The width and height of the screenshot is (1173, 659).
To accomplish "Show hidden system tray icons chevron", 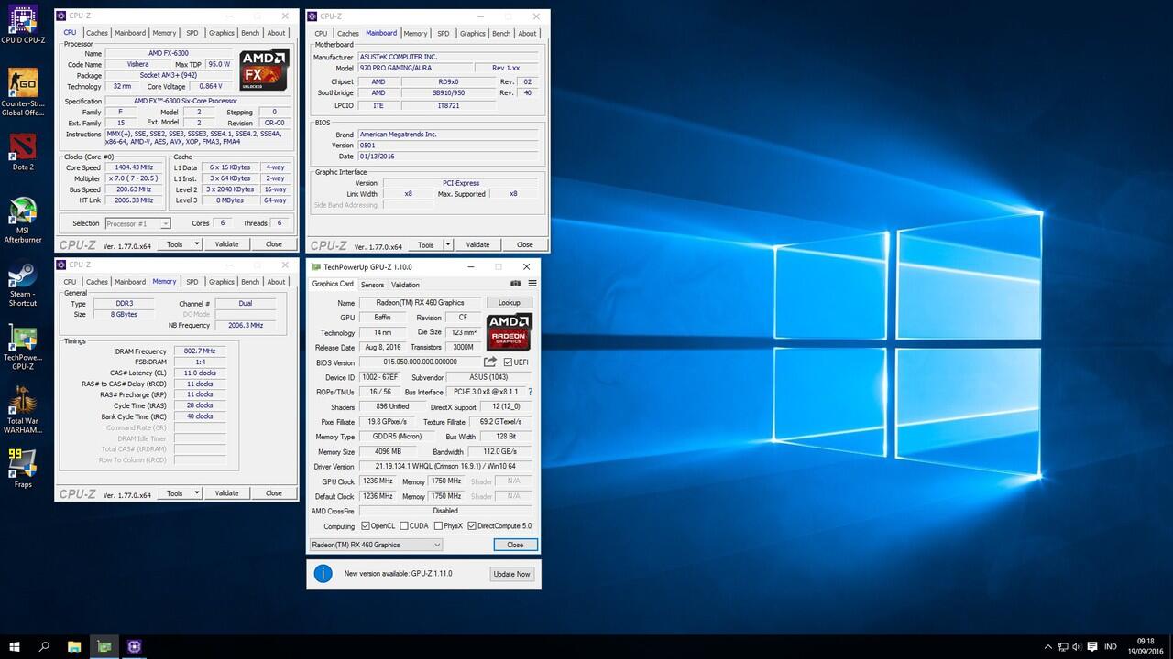I will coord(1048,647).
